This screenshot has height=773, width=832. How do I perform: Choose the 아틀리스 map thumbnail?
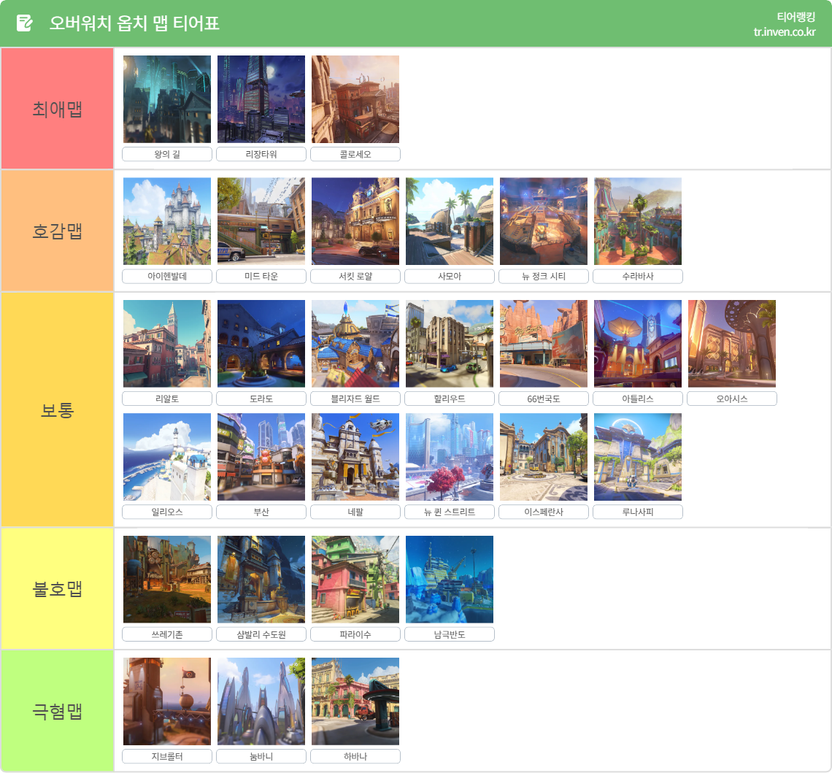pos(638,344)
